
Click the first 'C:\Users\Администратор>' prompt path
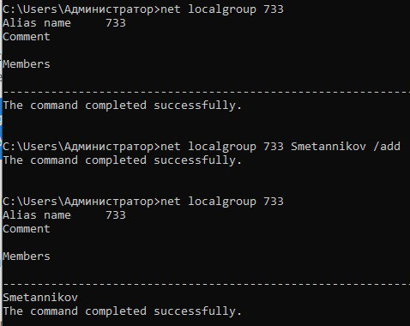click(81, 9)
